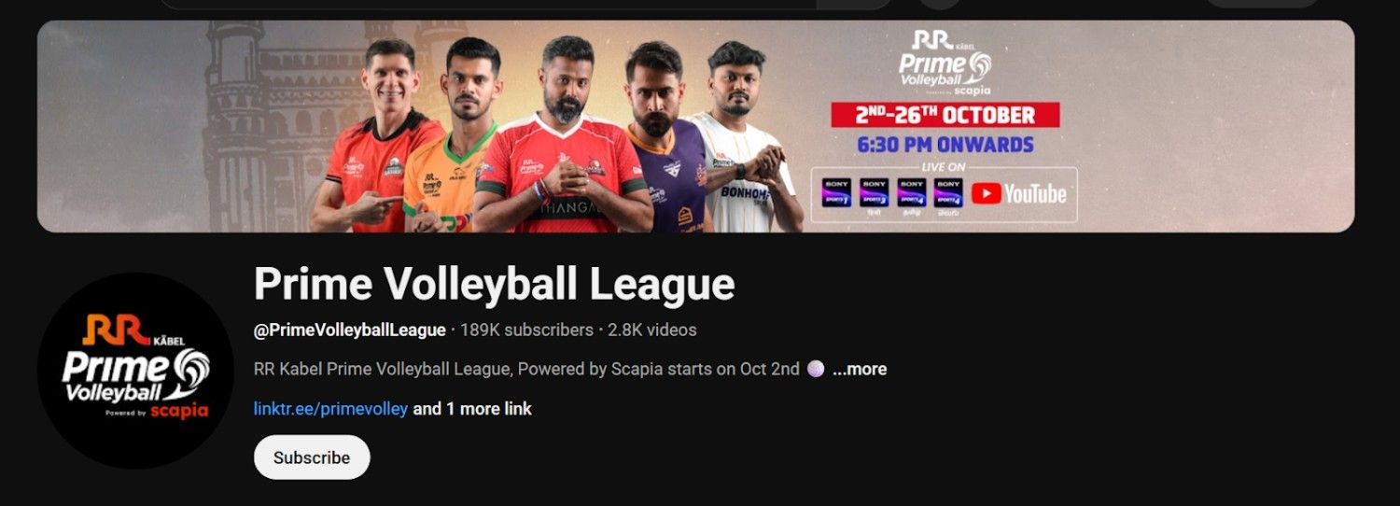This screenshot has height=506, width=1400.
Task: Click the Sony Sports 1 channel icon
Action: click(837, 193)
